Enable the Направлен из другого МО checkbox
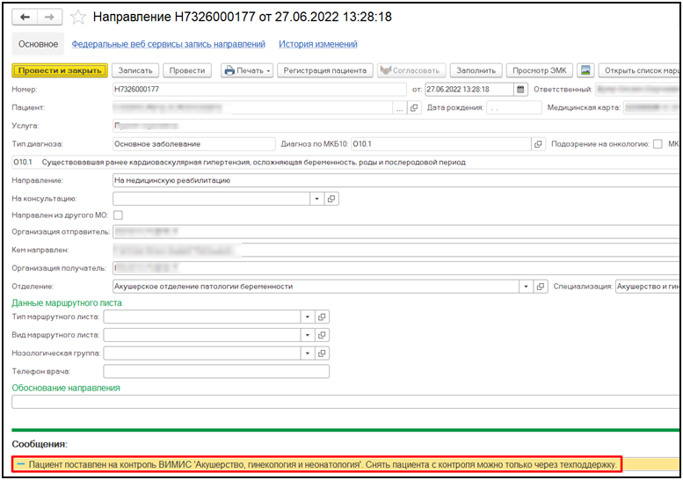 (x=118, y=215)
